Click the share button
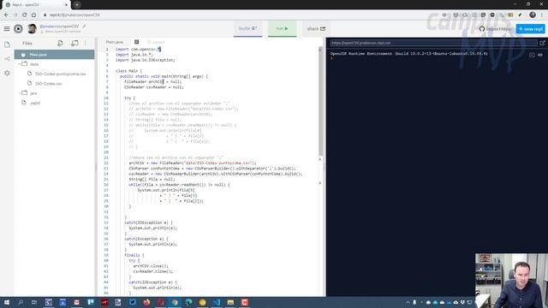The image size is (548, 308). (316, 28)
